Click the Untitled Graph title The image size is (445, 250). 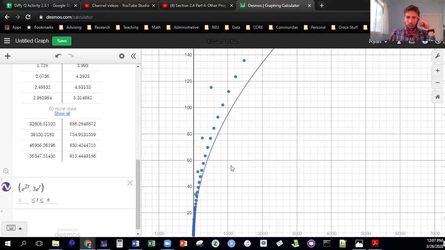pyautogui.click(x=32, y=41)
